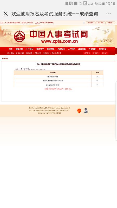Click the red police badge icon in footer
Screen dimensions: 117x208
point(79,111)
